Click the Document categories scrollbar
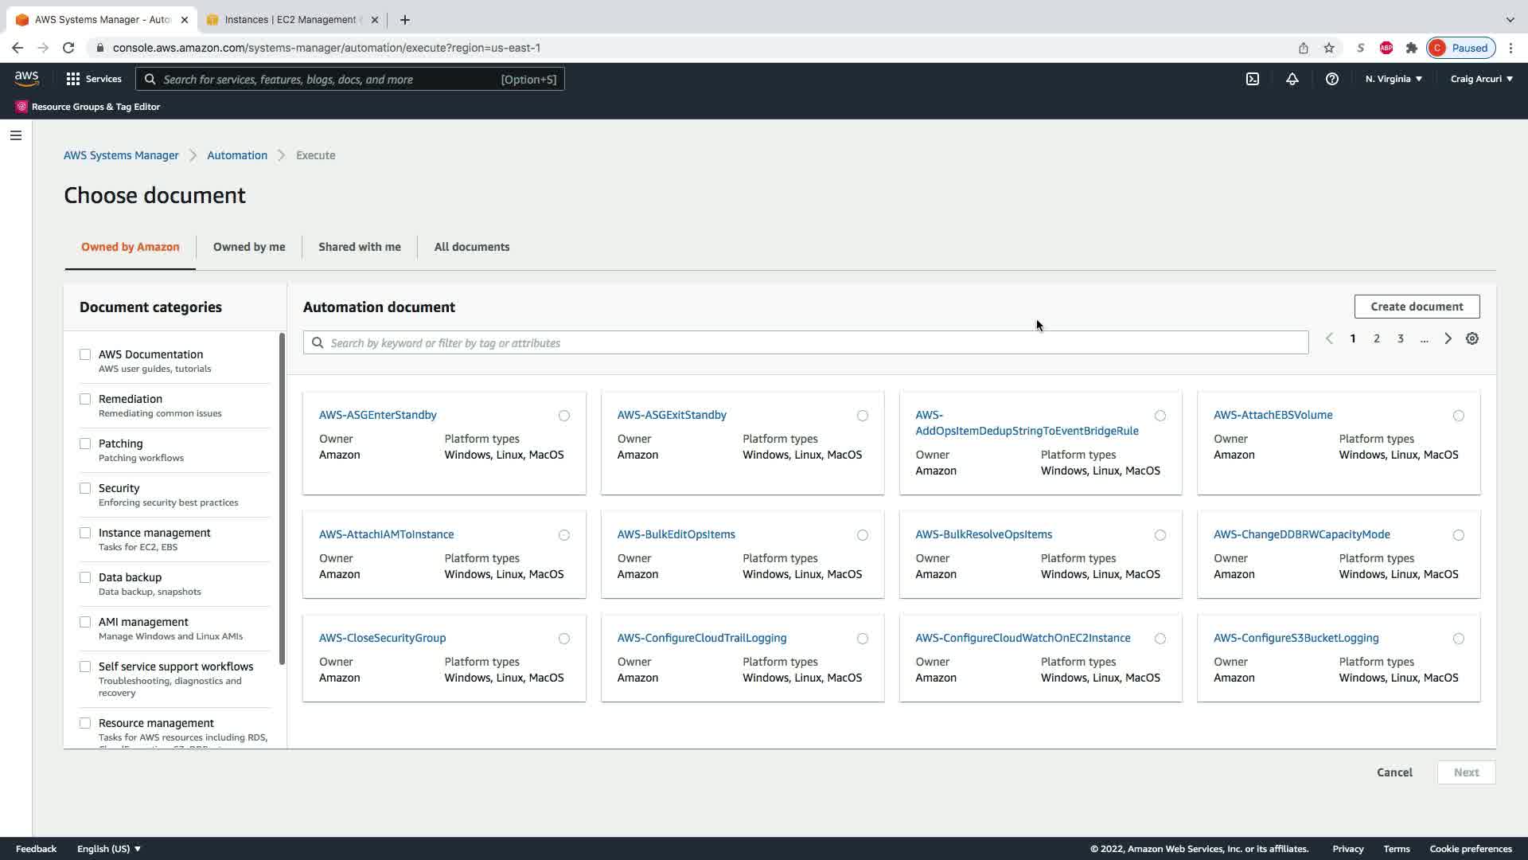This screenshot has width=1528, height=860. [282, 499]
